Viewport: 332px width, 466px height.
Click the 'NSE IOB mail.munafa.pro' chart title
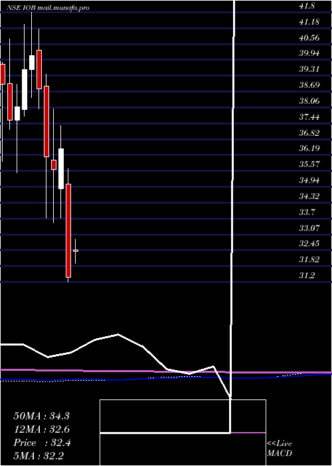(x=49, y=8)
